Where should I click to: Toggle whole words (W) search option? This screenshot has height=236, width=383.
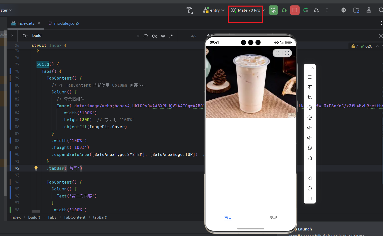point(163,36)
